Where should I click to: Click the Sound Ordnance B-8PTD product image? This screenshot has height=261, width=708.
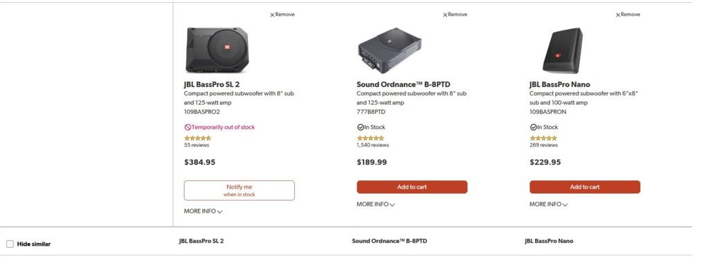point(390,50)
